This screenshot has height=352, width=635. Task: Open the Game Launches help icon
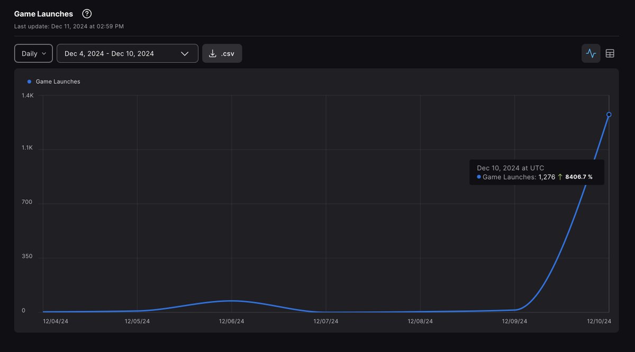[87, 14]
